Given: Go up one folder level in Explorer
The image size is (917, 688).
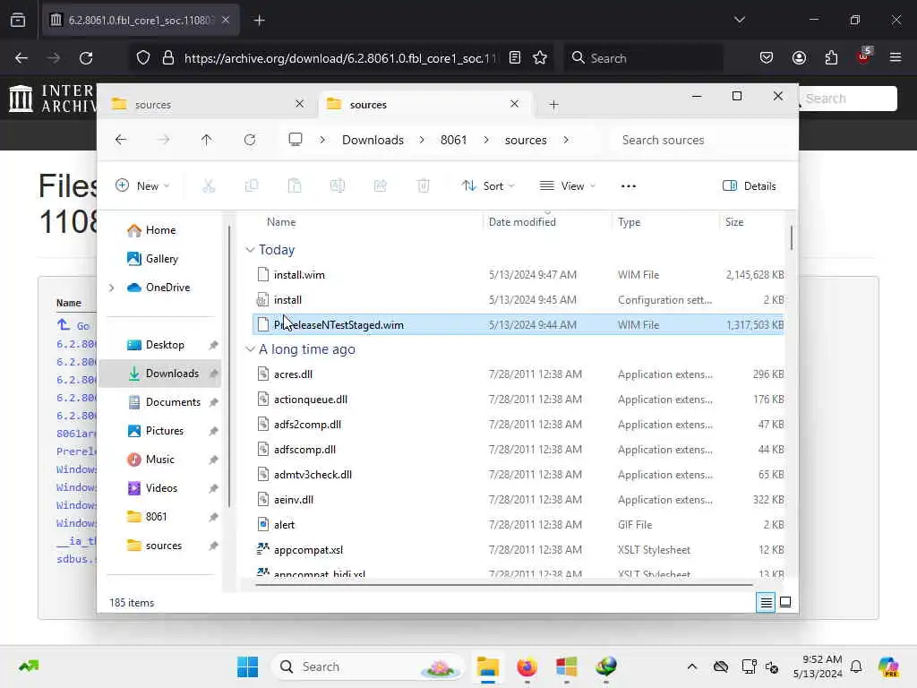Looking at the screenshot, I should coord(207,140).
